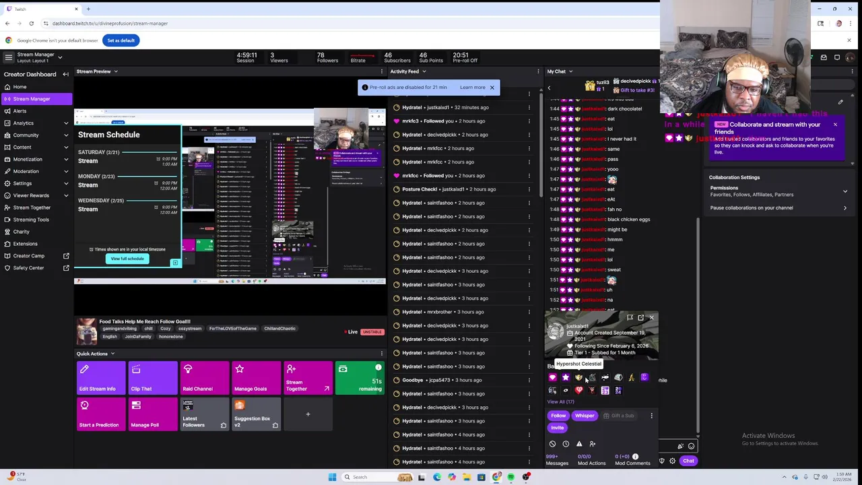Click the Hypershot Celestial badge
The width and height of the screenshot is (862, 485).
(x=578, y=378)
